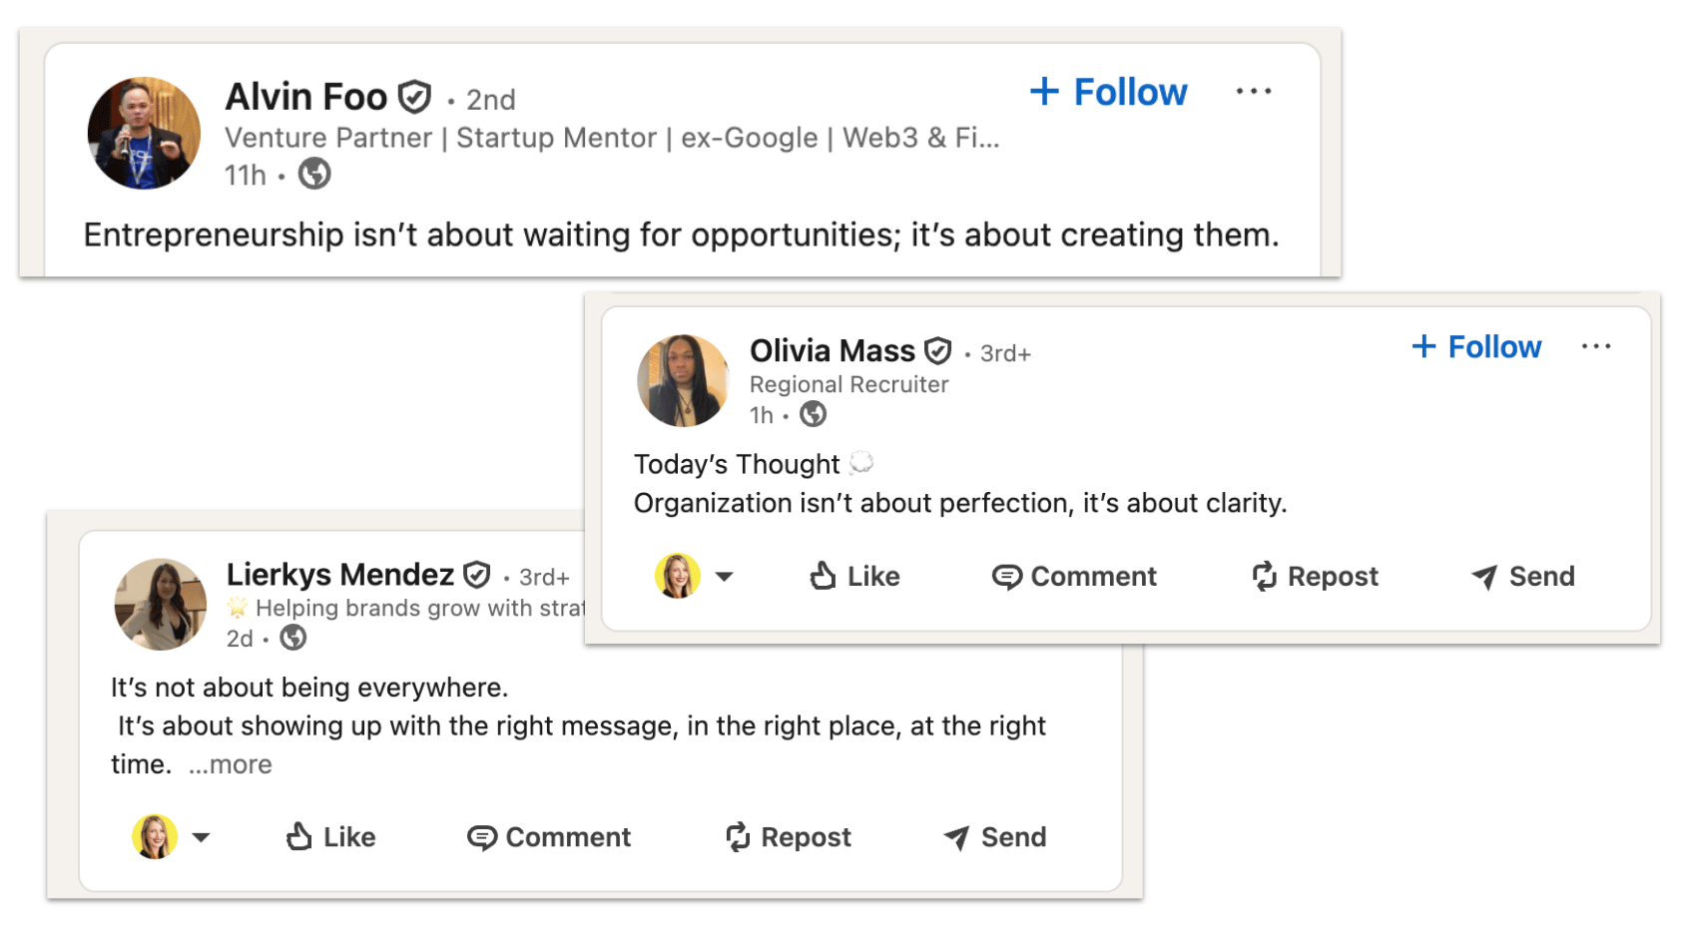Screen dimensions: 1685x938
Task: Repost Olivia Mass's post
Action: [x=1315, y=577]
